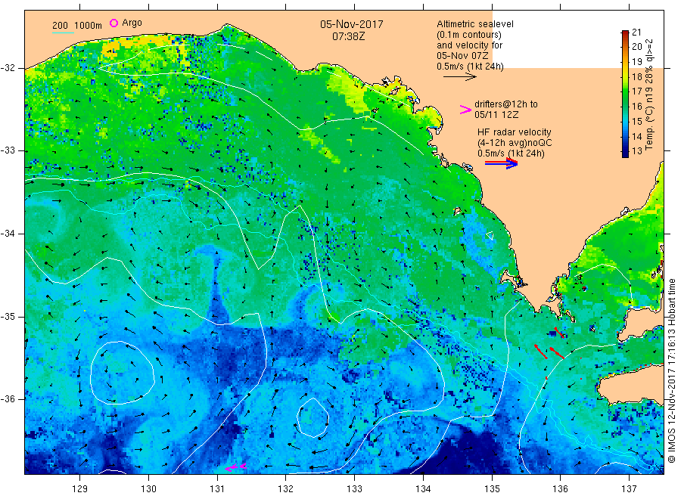Click the color bar value 21
Viewport: 681px width, 499px height.
[636, 32]
